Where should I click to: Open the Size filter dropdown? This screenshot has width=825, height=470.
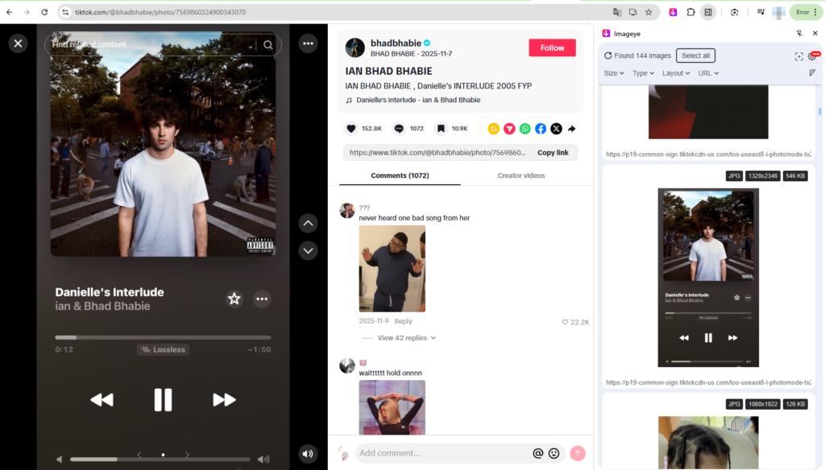[613, 72]
